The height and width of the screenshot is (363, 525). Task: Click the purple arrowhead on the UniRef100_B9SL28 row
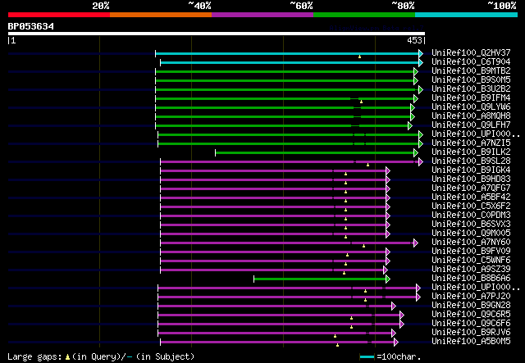pos(421,162)
